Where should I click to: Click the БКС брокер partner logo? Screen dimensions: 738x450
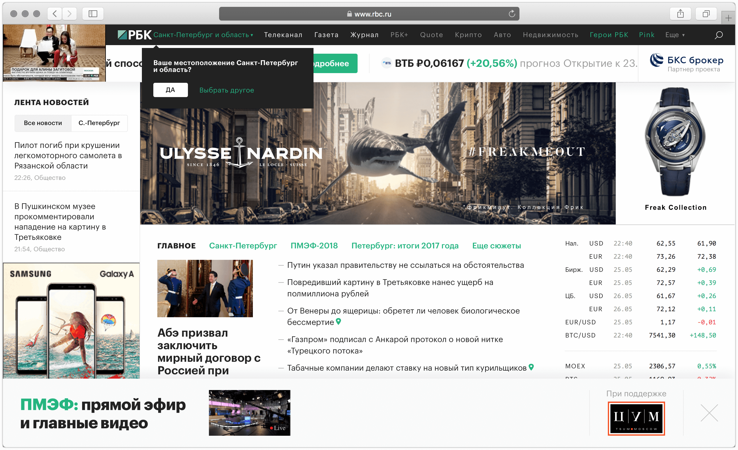[687, 63]
